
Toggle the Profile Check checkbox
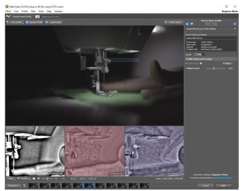click(x=186, y=63)
